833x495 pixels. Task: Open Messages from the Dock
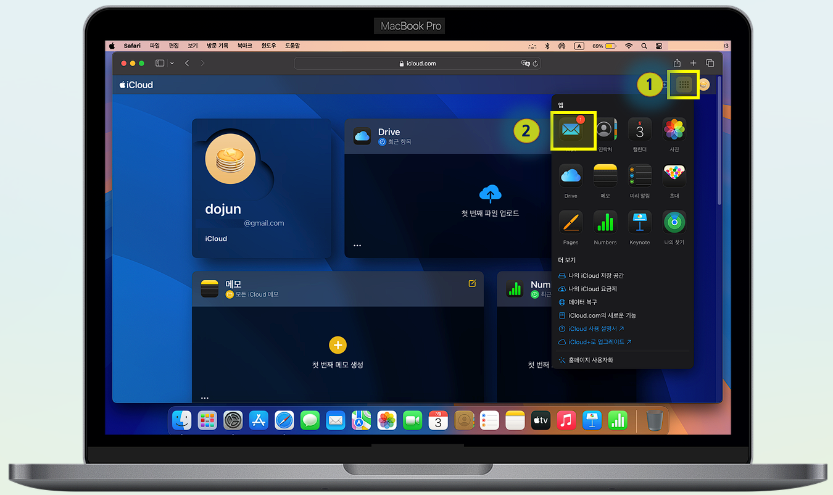click(x=310, y=420)
